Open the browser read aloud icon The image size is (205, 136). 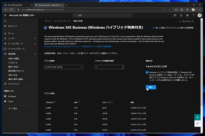(164, 10)
